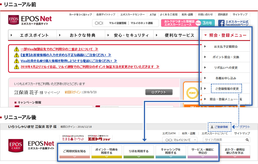Click the EPOS Card logo in old site
Screen dimensions: 258x164
tap(13, 20)
